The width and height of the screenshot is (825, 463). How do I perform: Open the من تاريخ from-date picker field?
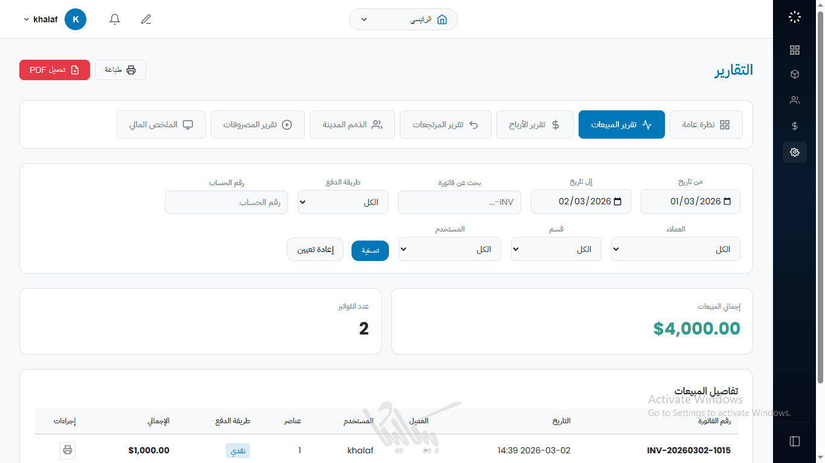(x=690, y=202)
